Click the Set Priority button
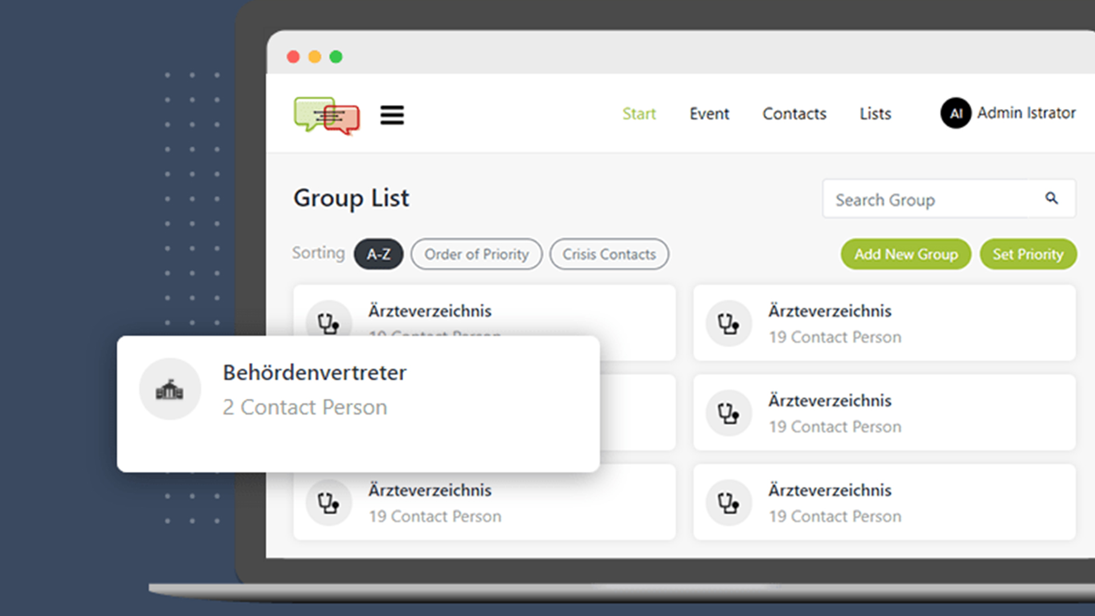This screenshot has width=1095, height=616. point(1028,254)
